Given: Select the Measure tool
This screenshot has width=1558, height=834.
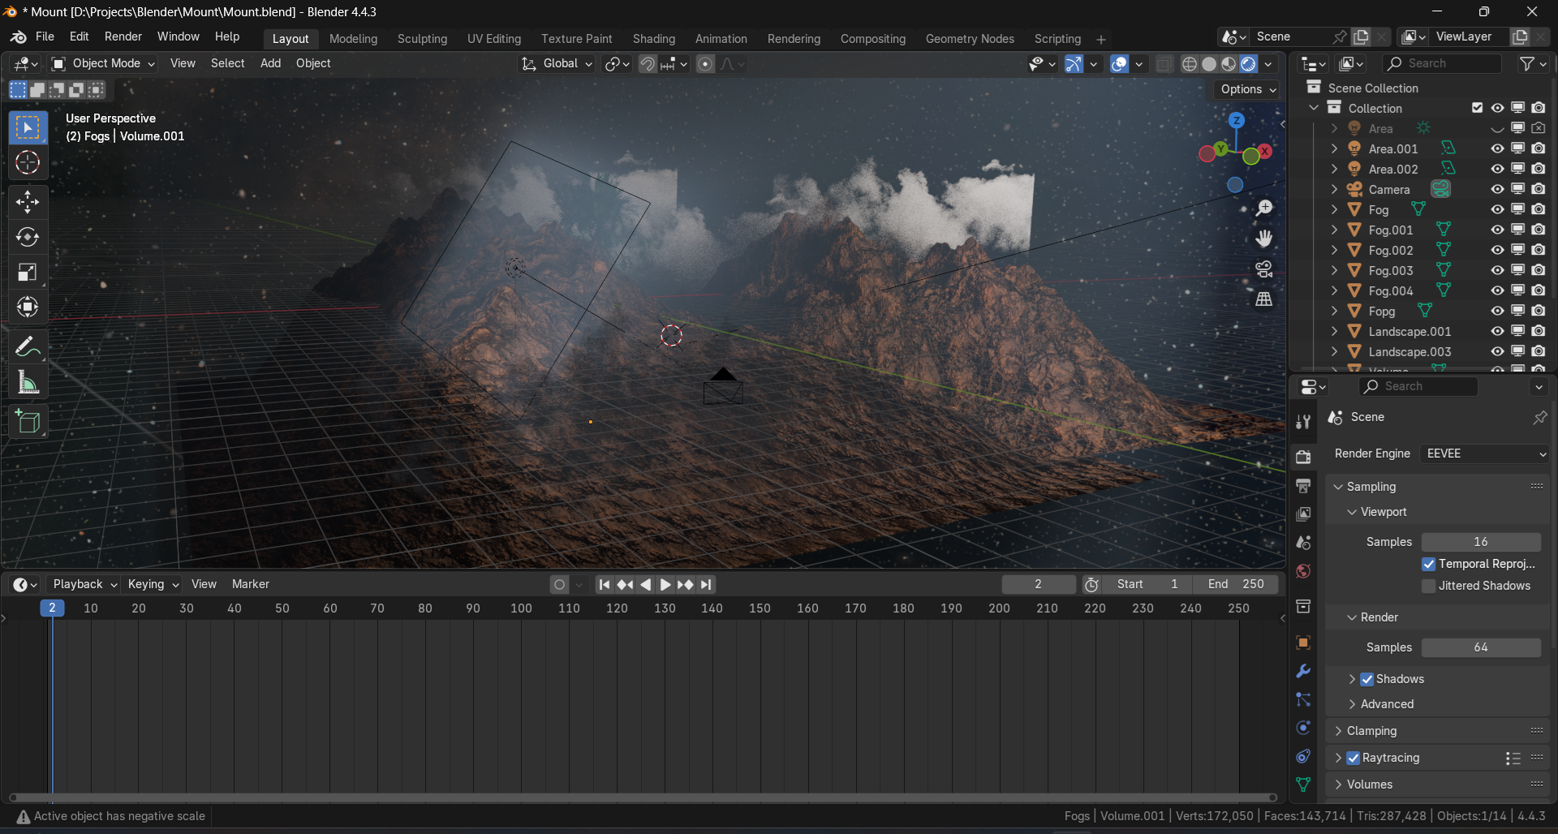Looking at the screenshot, I should pyautogui.click(x=28, y=383).
